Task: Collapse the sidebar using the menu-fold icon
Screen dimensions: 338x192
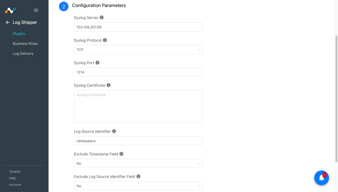Action: [36, 10]
